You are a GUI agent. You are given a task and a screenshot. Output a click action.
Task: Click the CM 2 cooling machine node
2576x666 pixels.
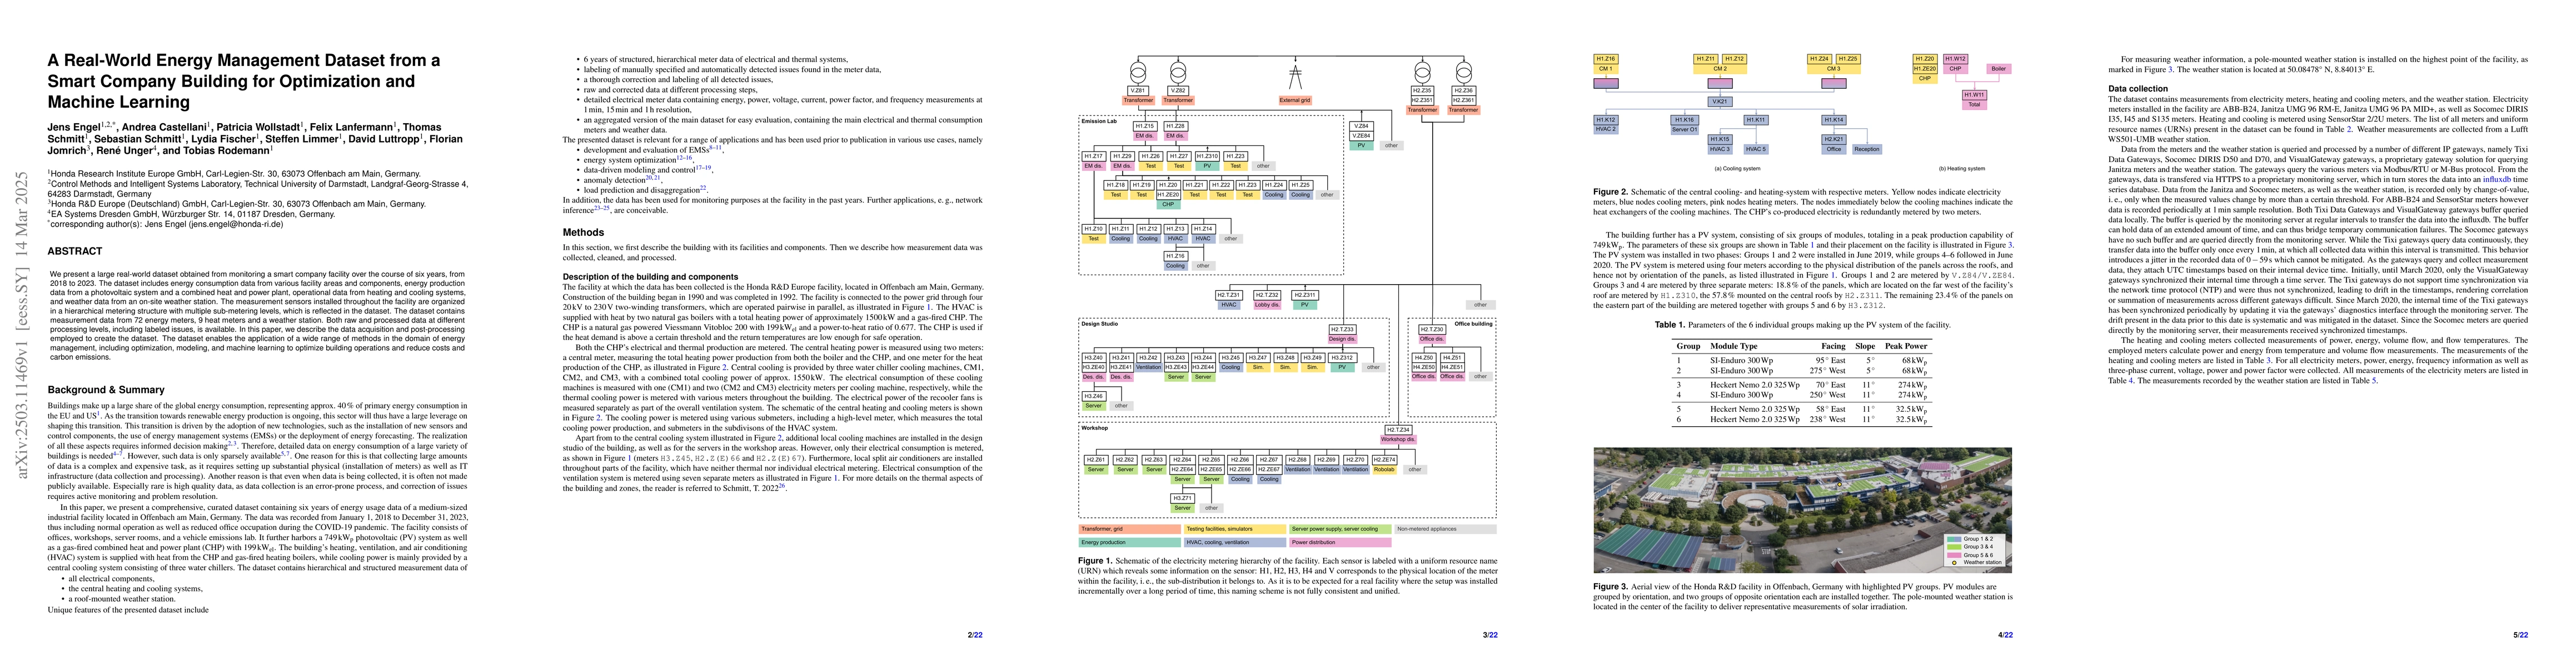1720,69
